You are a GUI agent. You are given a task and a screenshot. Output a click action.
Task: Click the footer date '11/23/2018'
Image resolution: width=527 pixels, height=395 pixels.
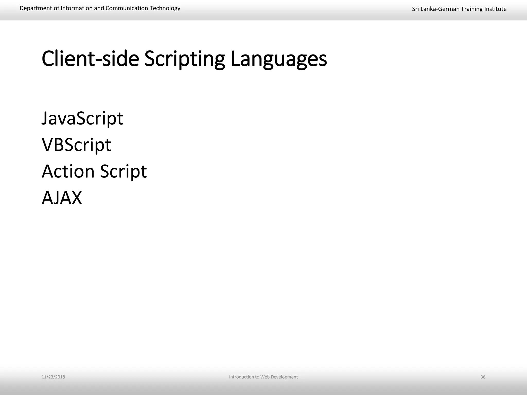click(x=53, y=377)
